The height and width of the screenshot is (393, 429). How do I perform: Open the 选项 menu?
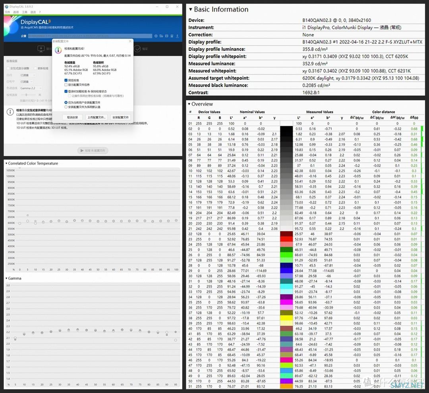pyautogui.click(x=16, y=12)
